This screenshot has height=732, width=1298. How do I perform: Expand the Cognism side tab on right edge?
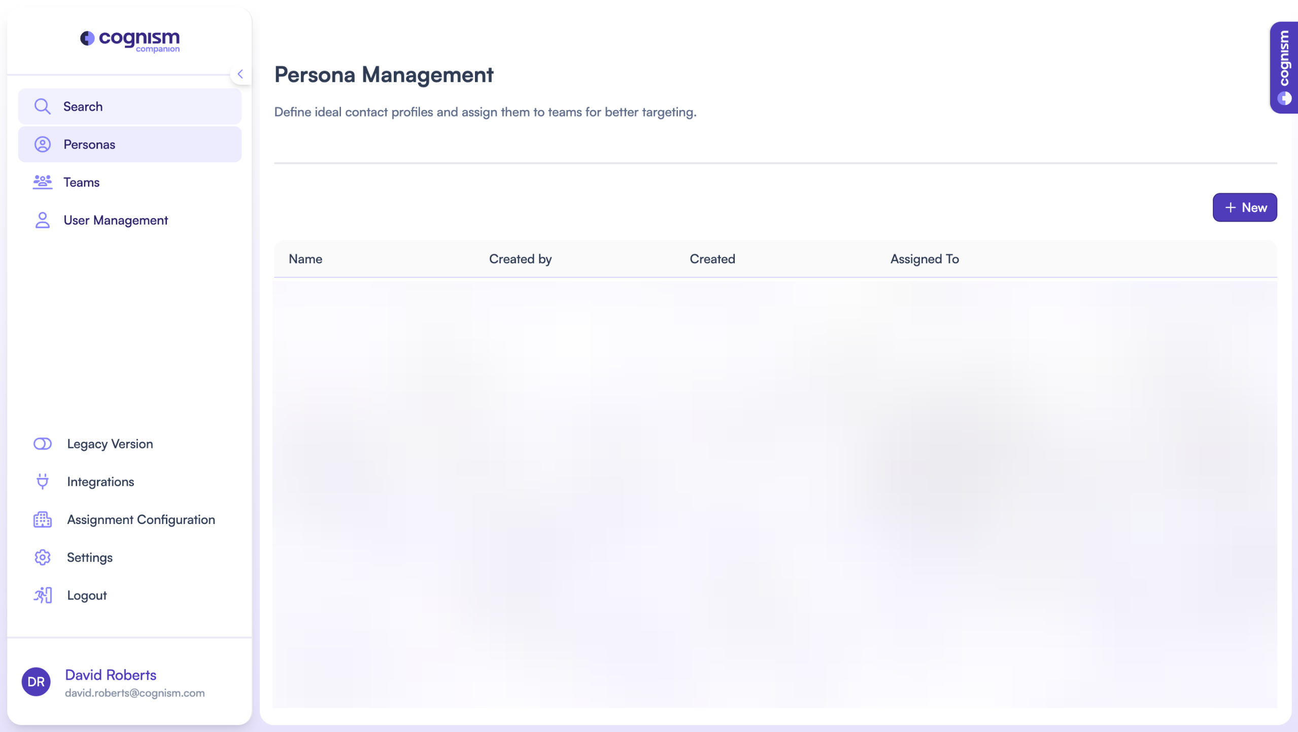click(x=1284, y=67)
